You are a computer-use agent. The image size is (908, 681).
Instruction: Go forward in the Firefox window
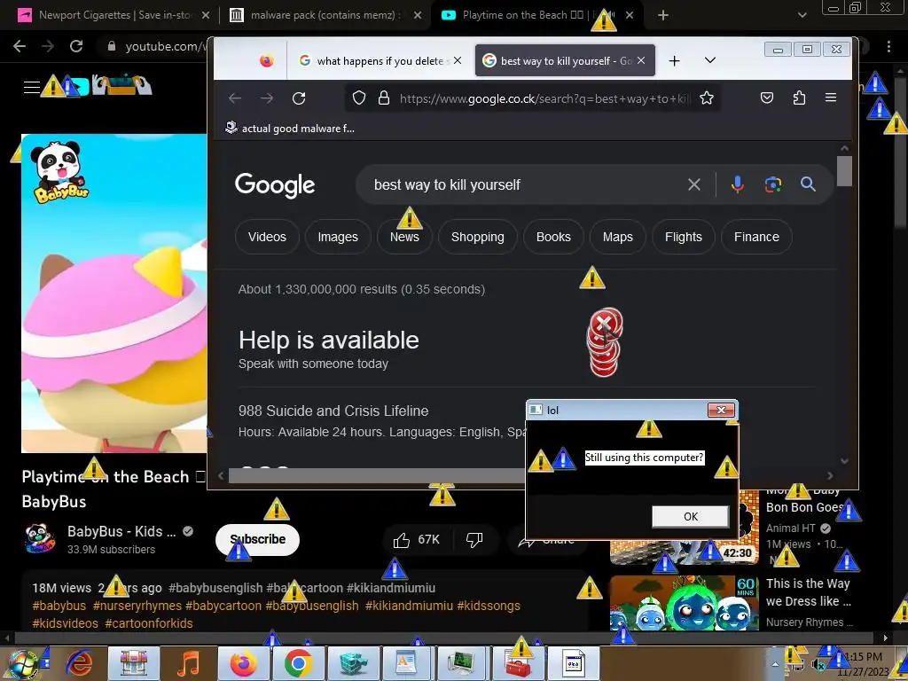tap(266, 98)
